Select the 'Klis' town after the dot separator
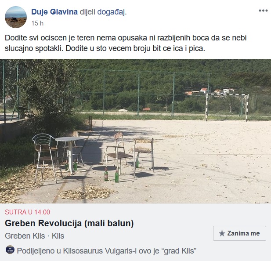The image size is (271, 261). click(58, 236)
